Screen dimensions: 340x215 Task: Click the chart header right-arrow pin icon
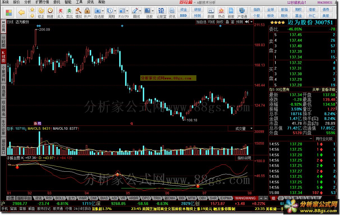point(247,22)
